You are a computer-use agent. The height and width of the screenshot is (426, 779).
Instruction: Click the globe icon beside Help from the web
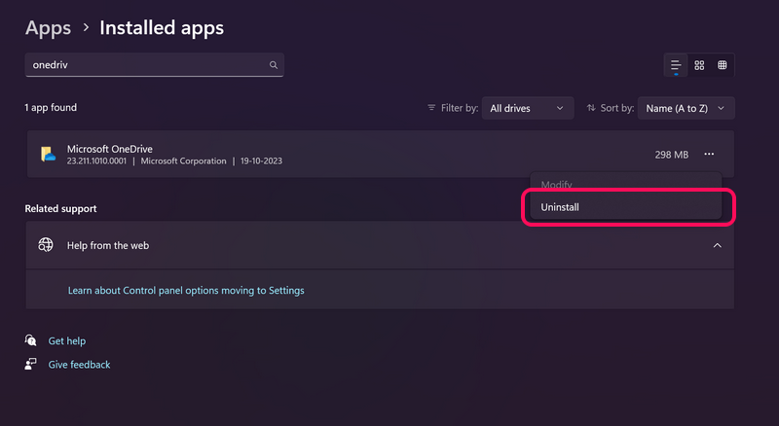(x=46, y=245)
